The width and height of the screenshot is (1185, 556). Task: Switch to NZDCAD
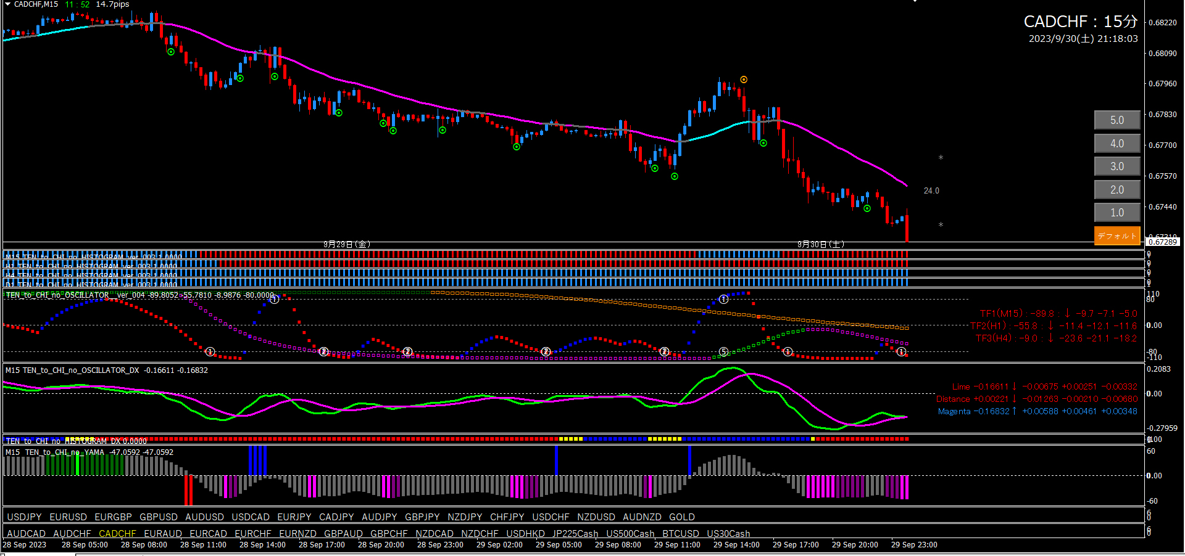pyautogui.click(x=434, y=534)
